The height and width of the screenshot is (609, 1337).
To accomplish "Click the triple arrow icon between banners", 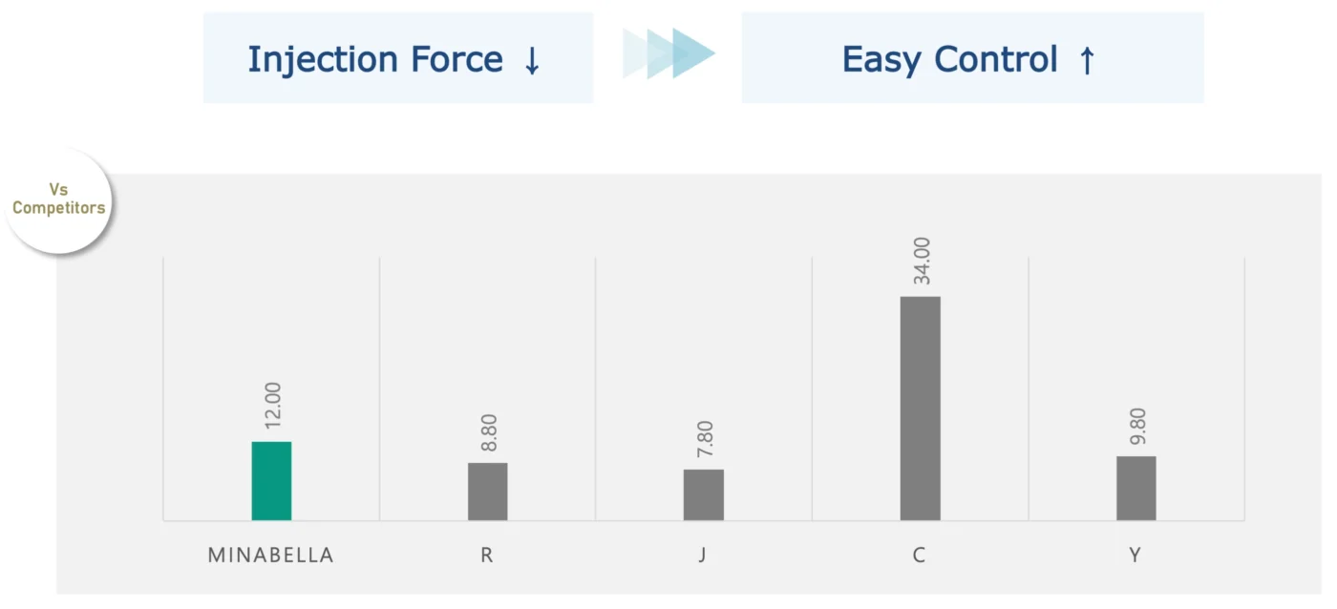I will point(668,53).
